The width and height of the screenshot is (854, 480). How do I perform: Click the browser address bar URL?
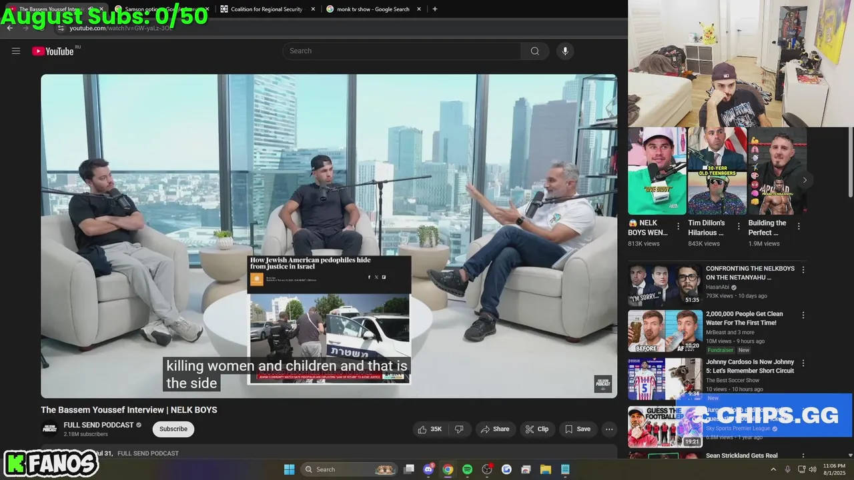click(x=121, y=28)
